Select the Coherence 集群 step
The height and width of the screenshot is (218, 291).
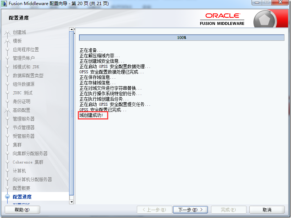(x=28, y=162)
